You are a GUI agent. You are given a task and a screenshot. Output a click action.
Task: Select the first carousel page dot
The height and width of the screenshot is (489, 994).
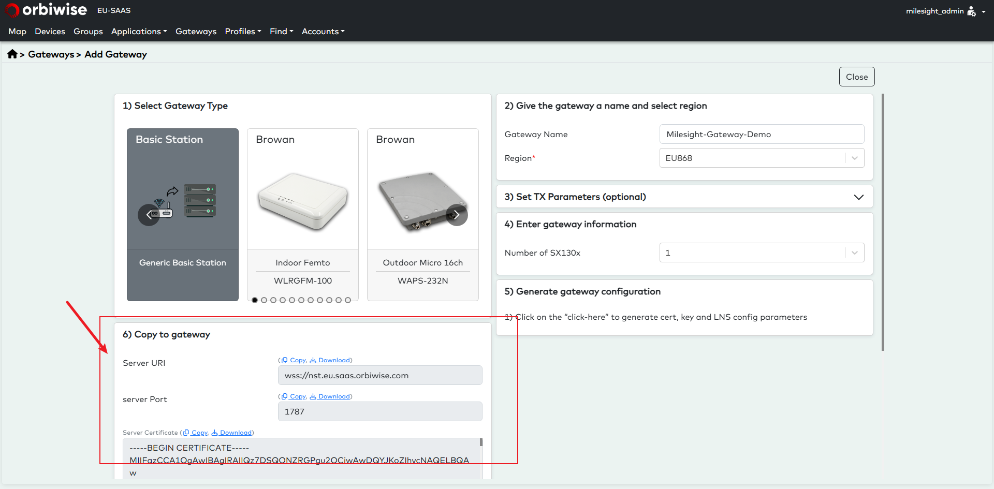pyautogui.click(x=255, y=300)
